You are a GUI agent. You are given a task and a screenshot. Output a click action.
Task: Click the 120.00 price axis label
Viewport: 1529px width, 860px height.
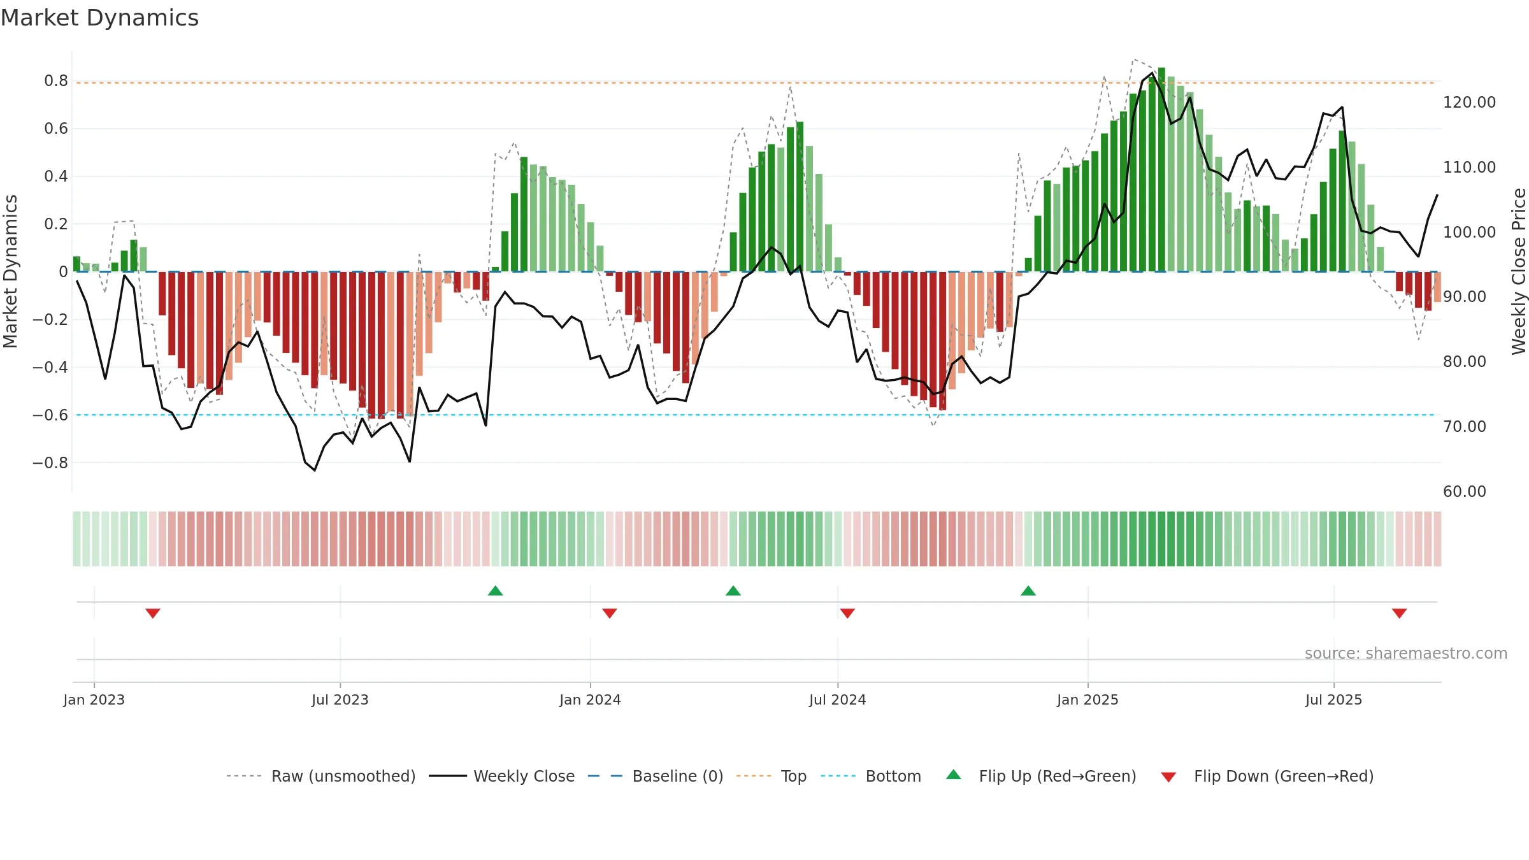[1470, 102]
